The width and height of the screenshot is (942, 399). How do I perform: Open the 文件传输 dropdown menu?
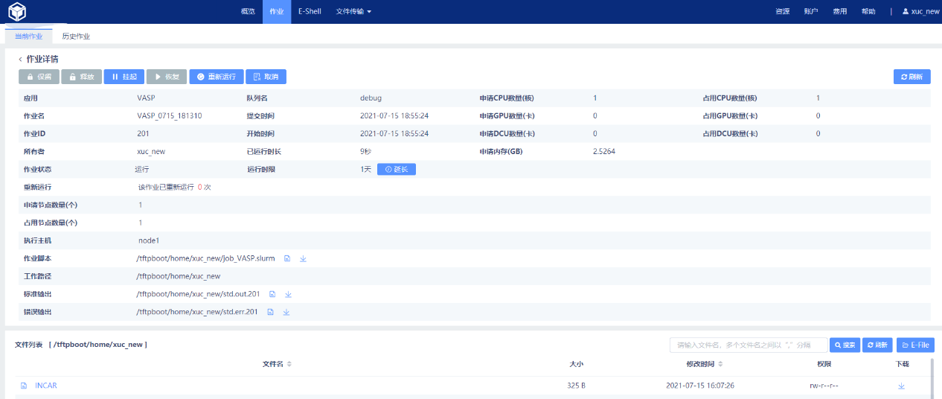point(353,12)
